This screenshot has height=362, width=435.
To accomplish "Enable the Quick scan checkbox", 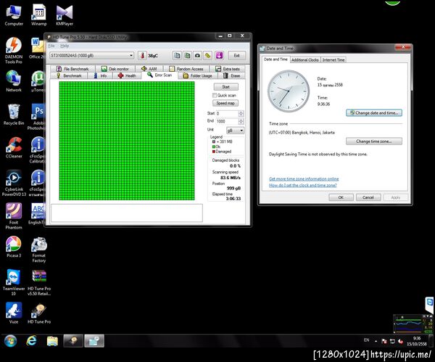I will (215, 95).
